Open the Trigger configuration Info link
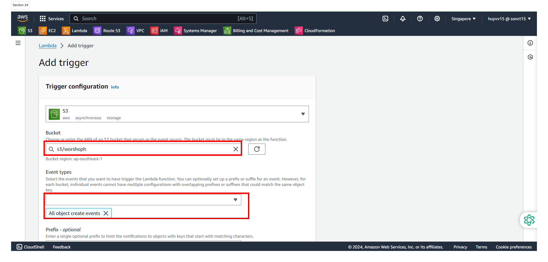The width and height of the screenshot is (548, 262). tap(115, 87)
